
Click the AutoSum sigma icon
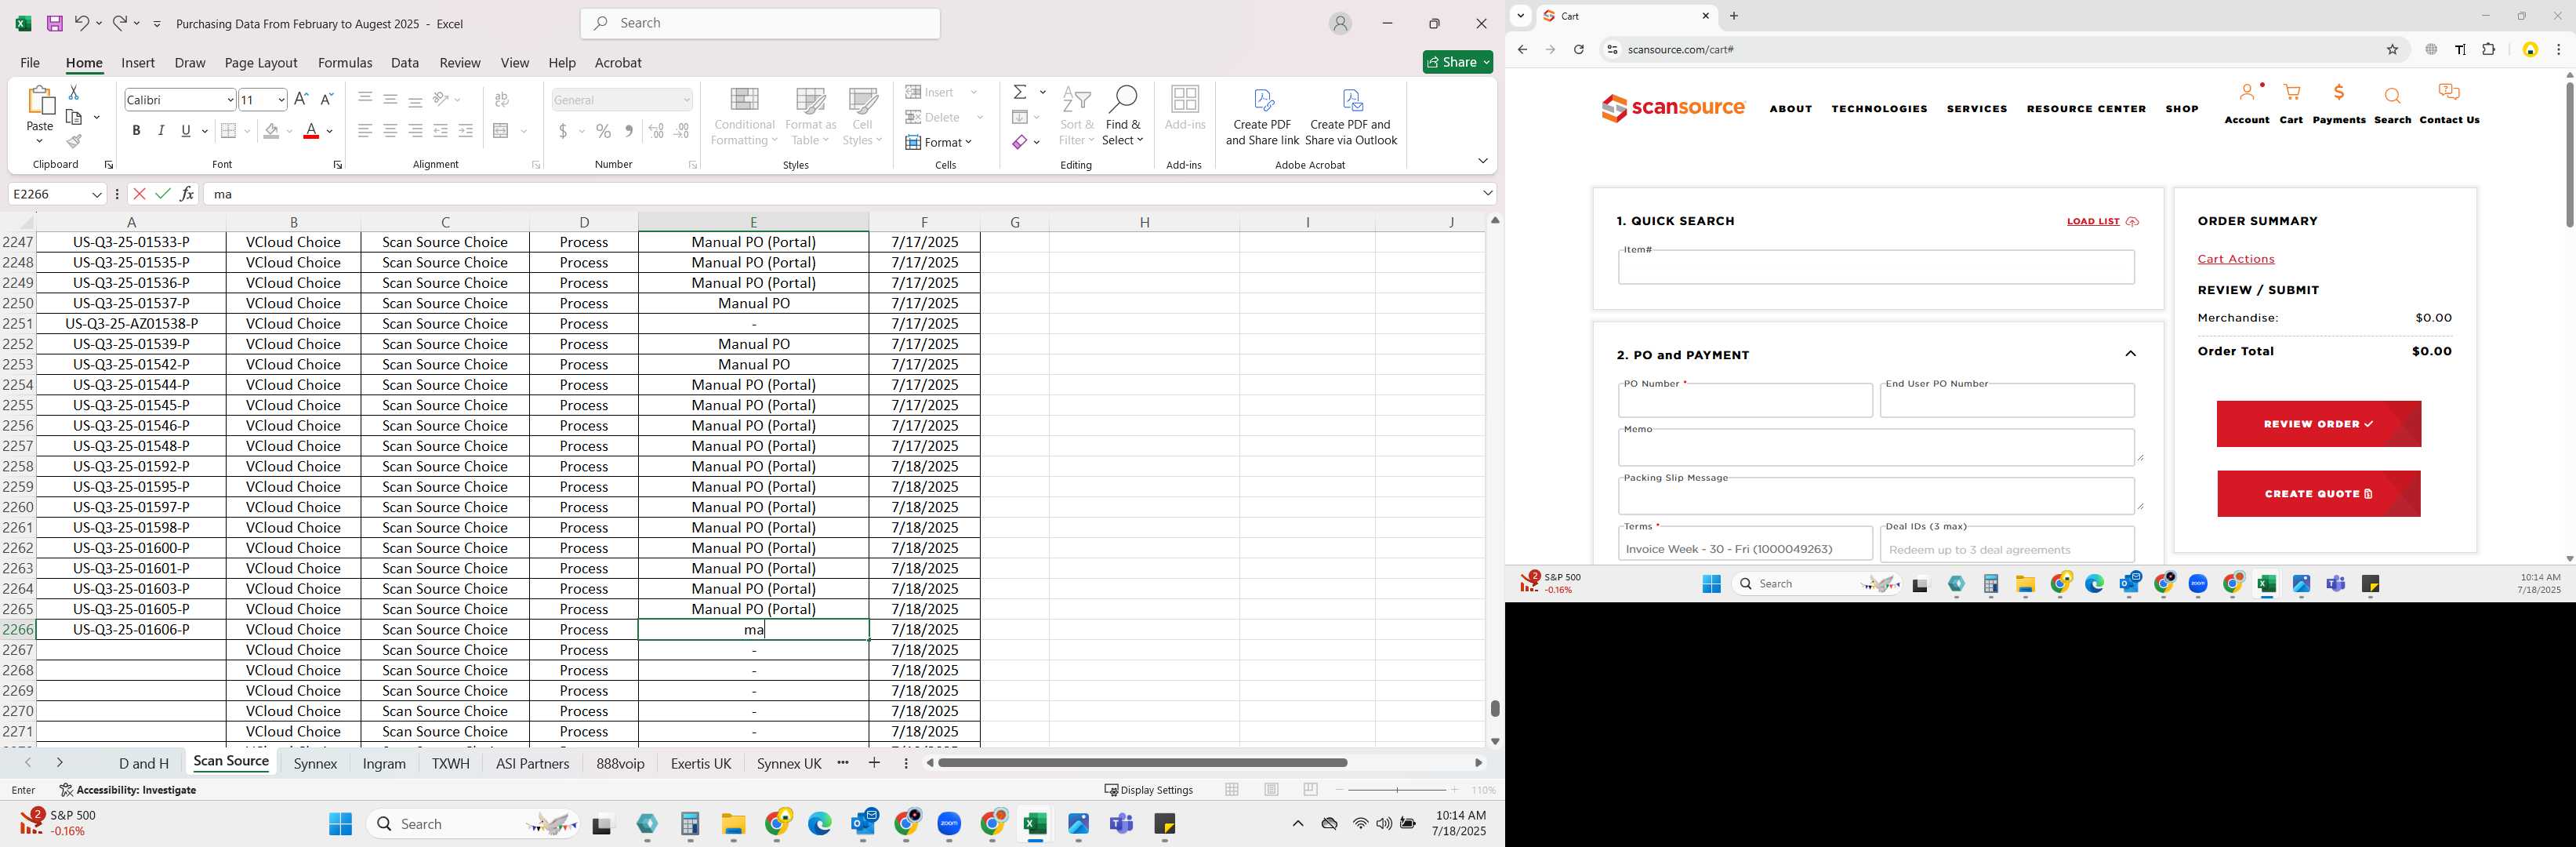[x=1020, y=92]
